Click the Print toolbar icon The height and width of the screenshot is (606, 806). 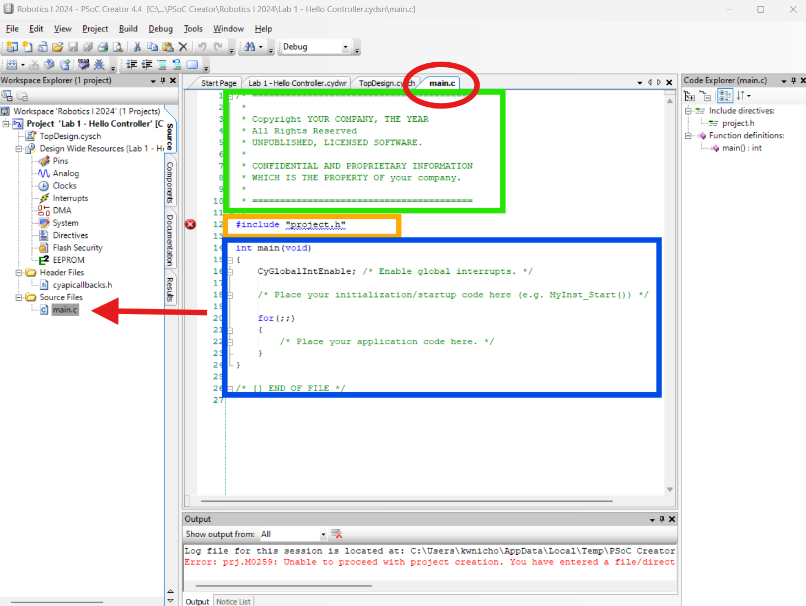(x=103, y=47)
